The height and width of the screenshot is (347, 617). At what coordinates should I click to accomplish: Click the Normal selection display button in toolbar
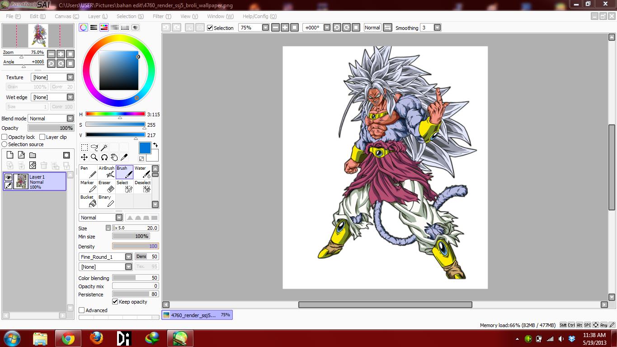[372, 28]
